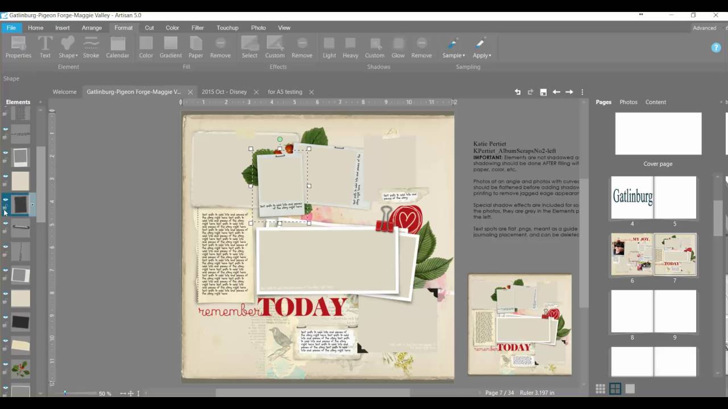Select the blank pages 8-9 spread
This screenshot has width=728, height=409.
[653, 311]
